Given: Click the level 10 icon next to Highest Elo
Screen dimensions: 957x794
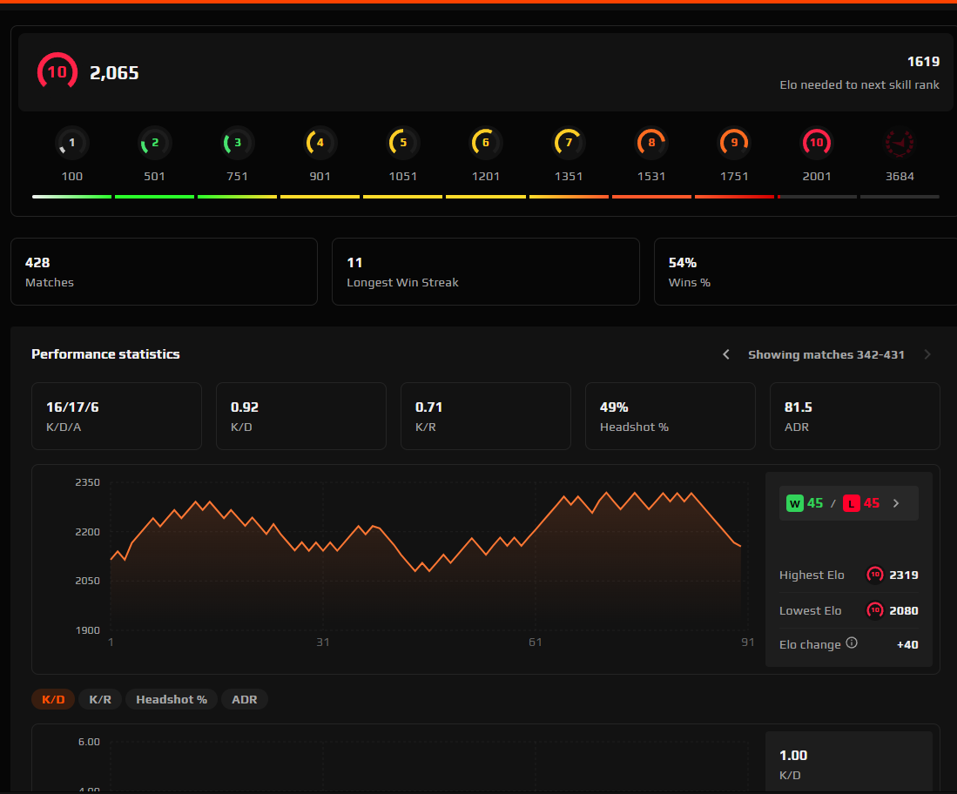Looking at the screenshot, I should coord(875,575).
